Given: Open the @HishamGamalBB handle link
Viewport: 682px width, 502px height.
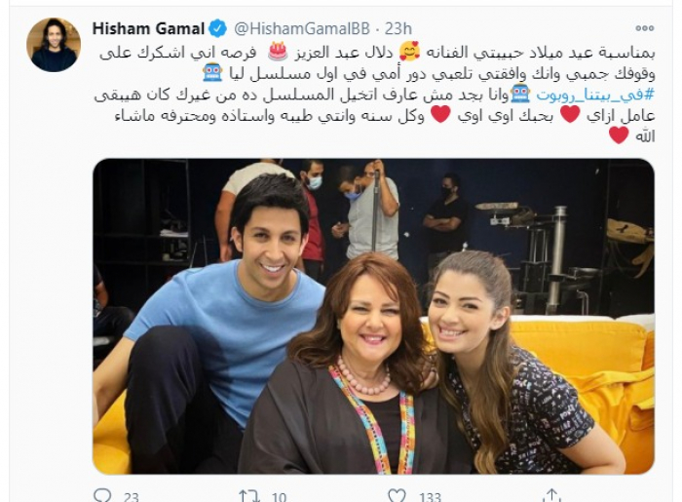Looking at the screenshot, I should [302, 28].
